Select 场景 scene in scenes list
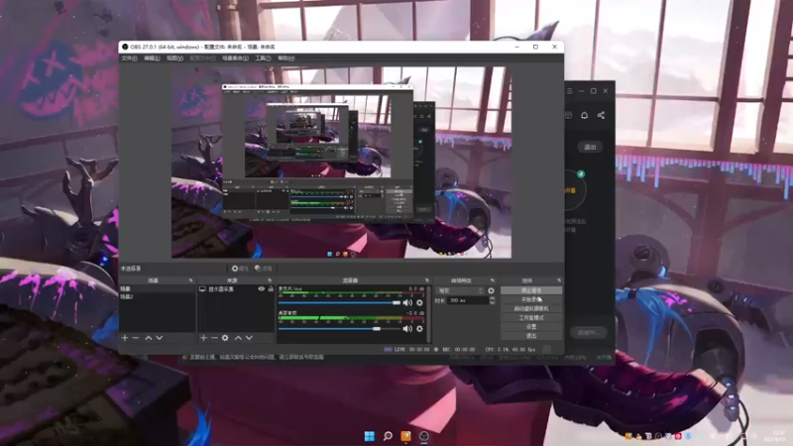The height and width of the screenshot is (446, 793). coord(158,288)
